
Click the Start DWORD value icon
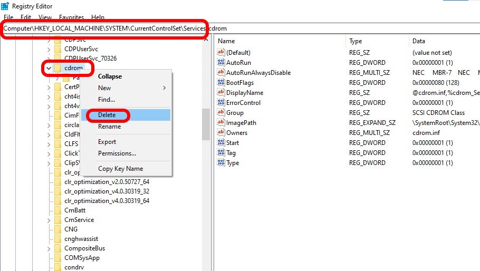pyautogui.click(x=220, y=142)
